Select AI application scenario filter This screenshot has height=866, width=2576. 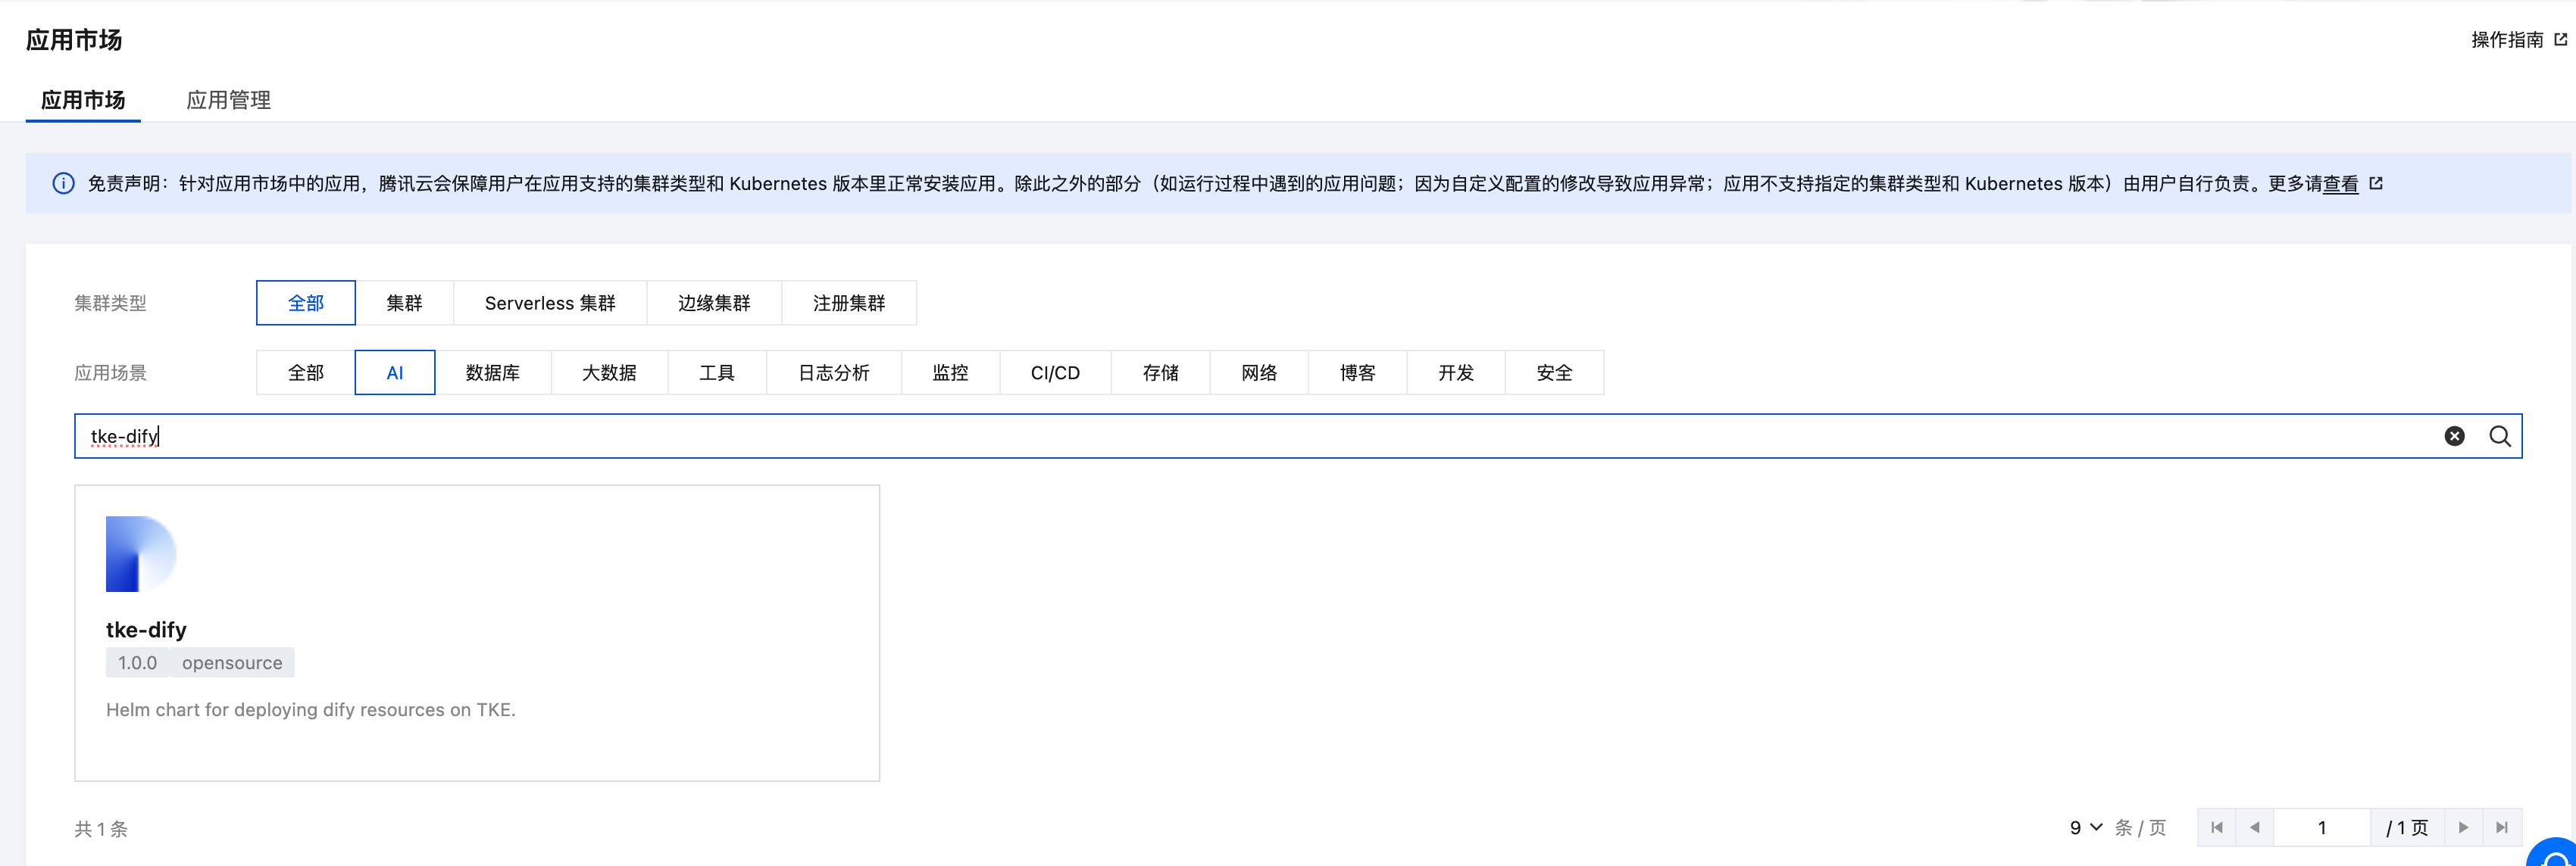[395, 372]
